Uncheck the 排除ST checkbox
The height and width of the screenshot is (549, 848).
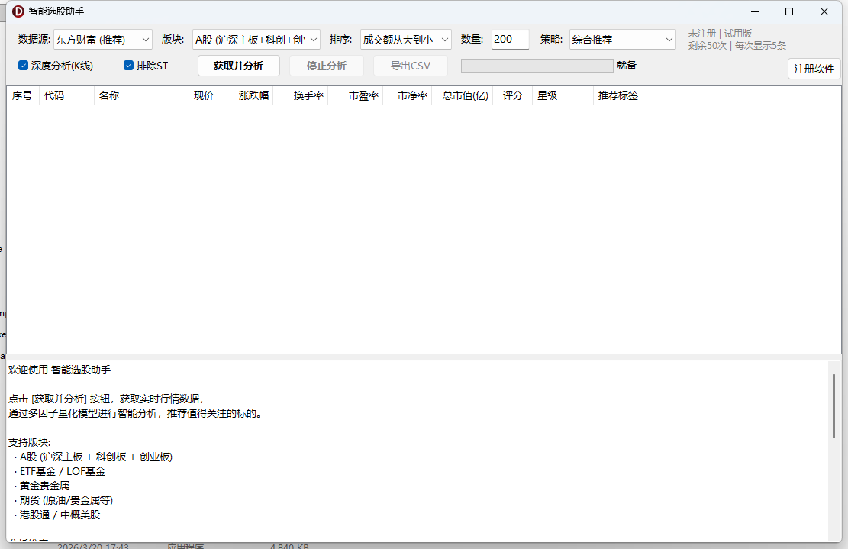128,66
